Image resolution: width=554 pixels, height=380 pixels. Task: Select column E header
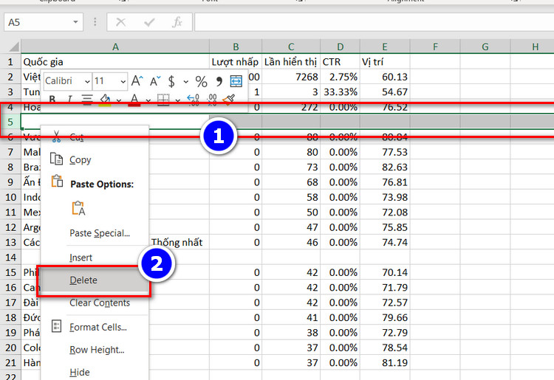385,46
